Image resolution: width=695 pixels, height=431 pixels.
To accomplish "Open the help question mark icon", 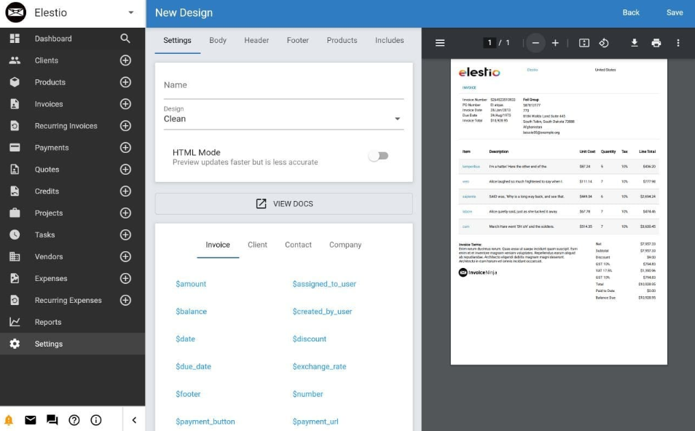I will 74,420.
